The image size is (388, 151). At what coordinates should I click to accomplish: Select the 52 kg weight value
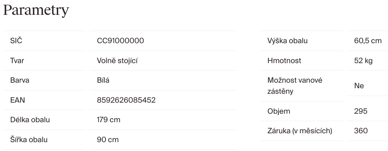[x=363, y=61]
